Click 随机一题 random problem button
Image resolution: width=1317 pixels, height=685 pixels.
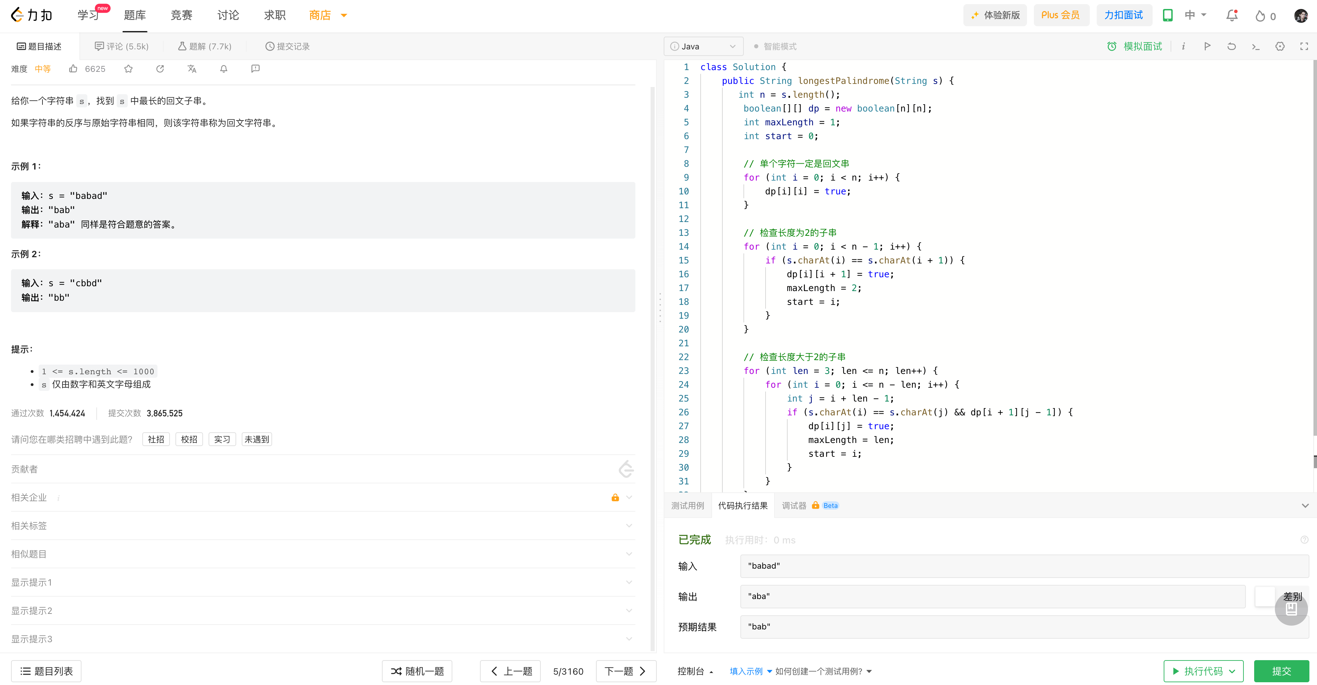(417, 671)
